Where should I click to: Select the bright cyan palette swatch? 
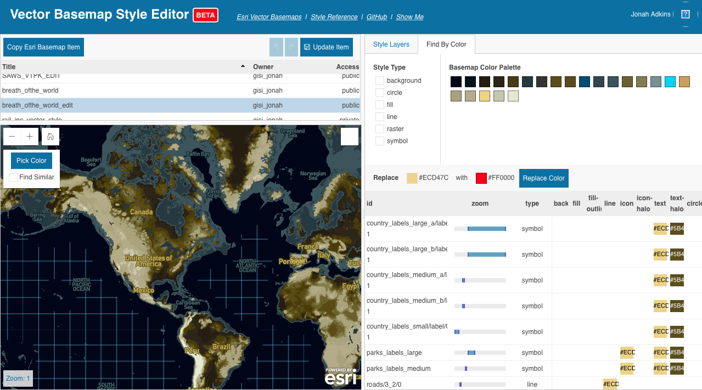coord(670,82)
